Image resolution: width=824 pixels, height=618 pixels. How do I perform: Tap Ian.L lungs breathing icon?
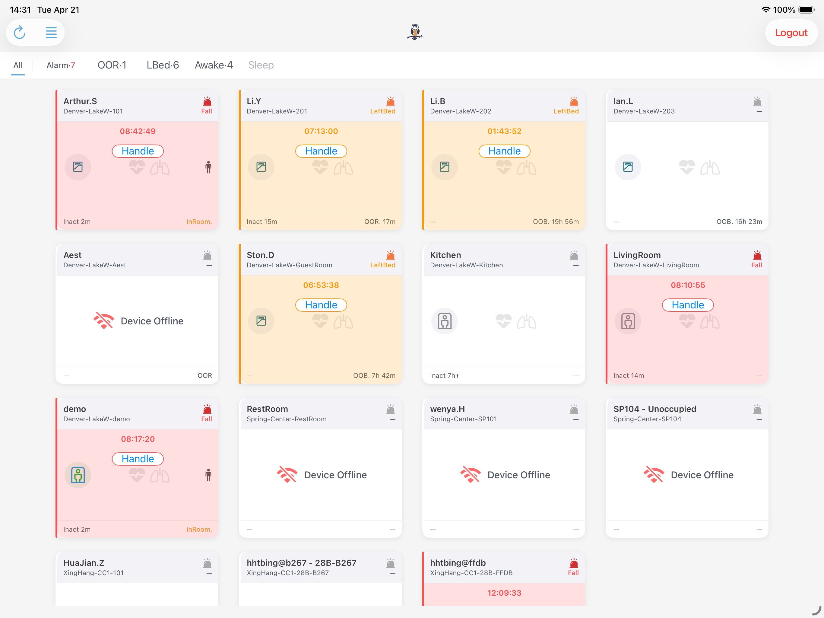tap(710, 168)
